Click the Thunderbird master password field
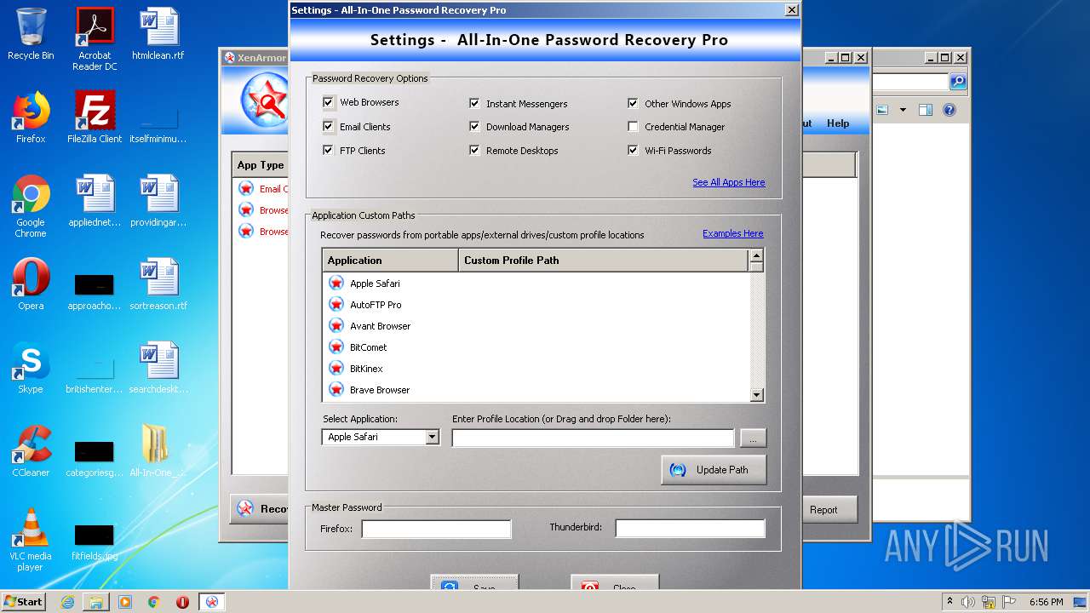Screen dimensions: 1090x613 point(690,529)
